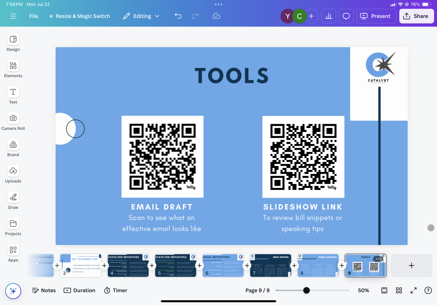Click the Page 9 / 9 indicator

click(x=257, y=290)
